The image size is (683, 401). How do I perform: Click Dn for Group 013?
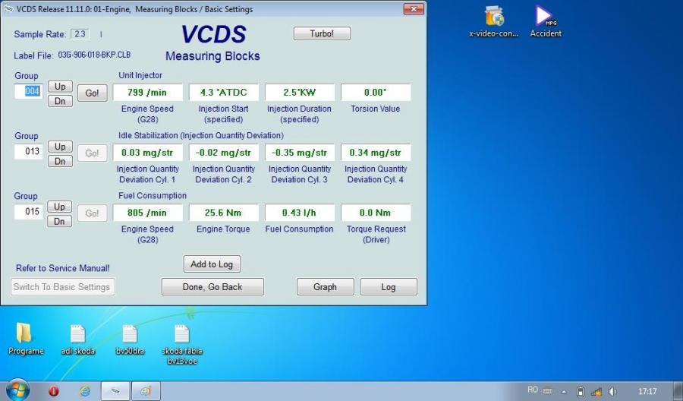click(60, 161)
